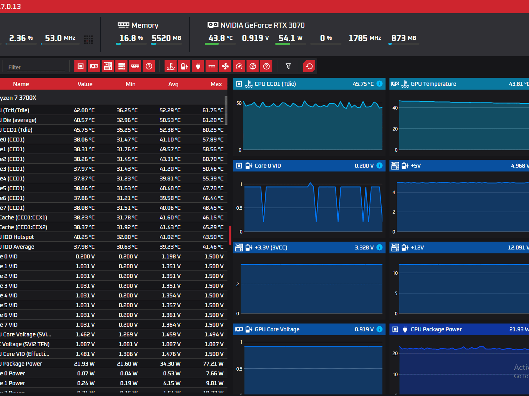Click the sensor table vertical scrollbar
This screenshot has width=529, height=396.
click(x=226, y=110)
